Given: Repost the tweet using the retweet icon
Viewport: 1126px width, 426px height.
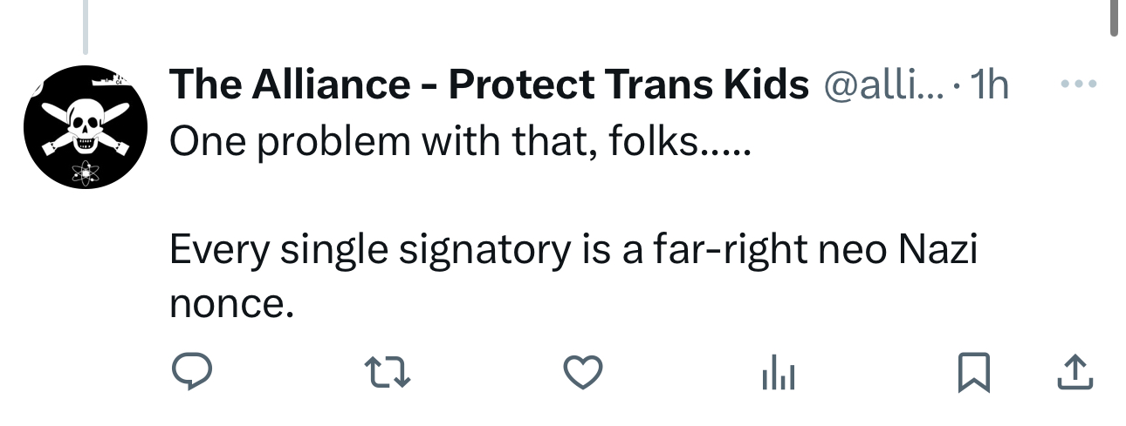Looking at the screenshot, I should 386,373.
